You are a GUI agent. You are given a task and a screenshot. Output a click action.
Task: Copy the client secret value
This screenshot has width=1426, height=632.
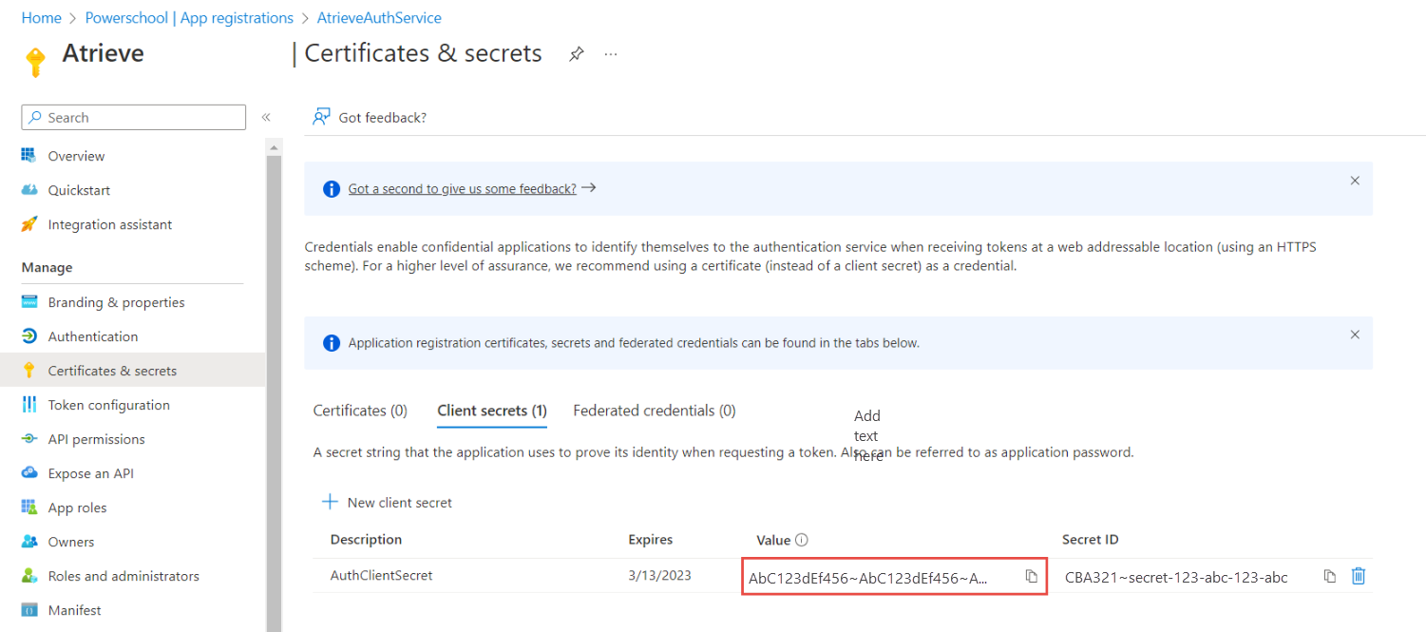point(1031,577)
